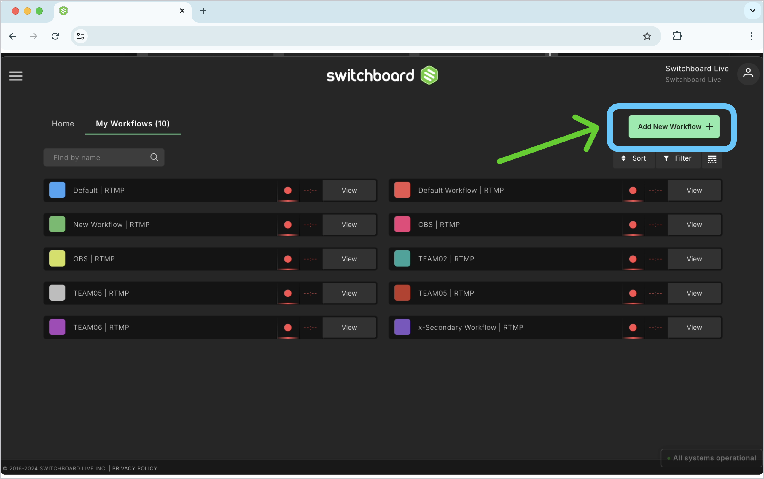Click green swatch of New Workflow | RTMP

[x=57, y=224]
